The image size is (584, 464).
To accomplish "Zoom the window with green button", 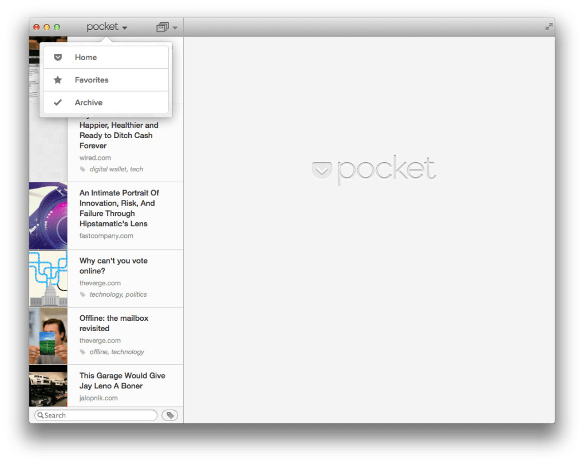I will coord(57,27).
